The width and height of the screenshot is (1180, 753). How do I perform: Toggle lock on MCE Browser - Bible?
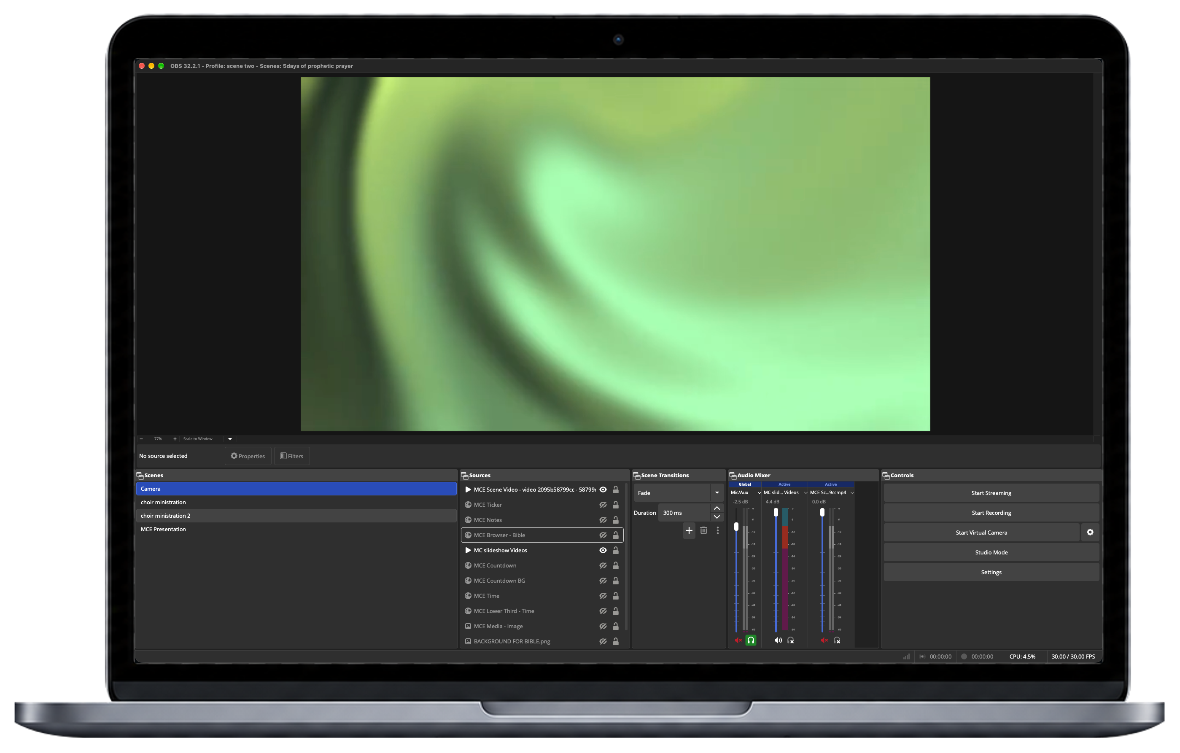[x=615, y=535]
